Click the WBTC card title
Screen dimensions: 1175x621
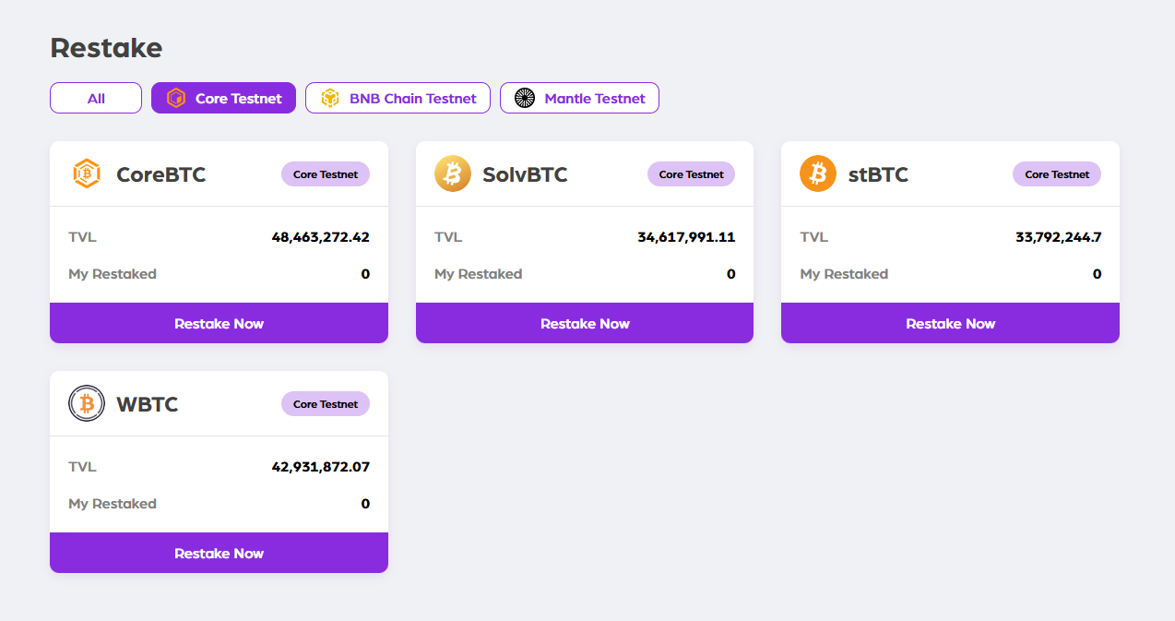(148, 404)
